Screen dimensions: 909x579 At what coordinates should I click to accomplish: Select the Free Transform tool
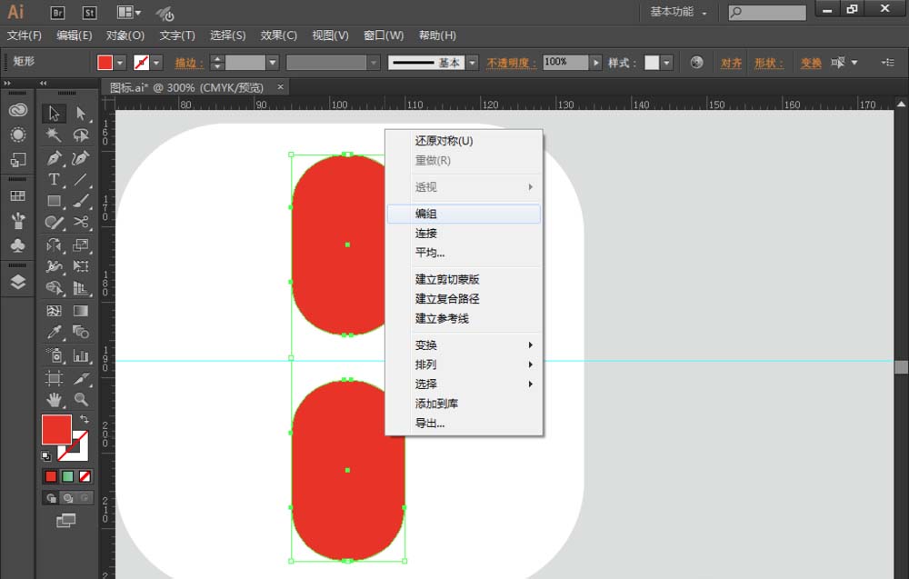pyautogui.click(x=81, y=266)
